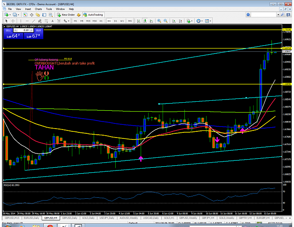Open the search box dropdown arrow
This screenshot has height=227, width=294.
(x=278, y=15)
